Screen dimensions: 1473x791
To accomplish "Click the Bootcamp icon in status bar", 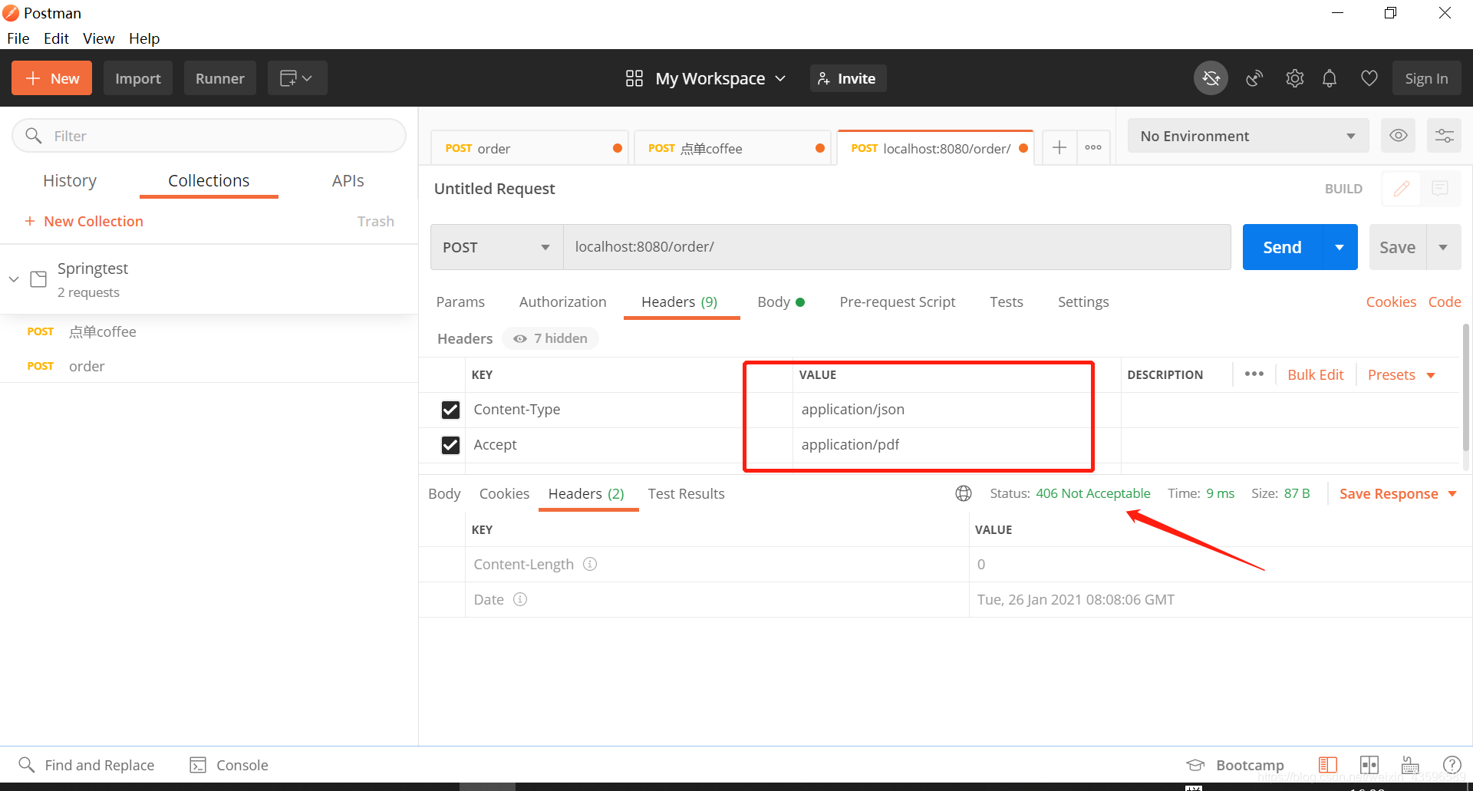I will click(x=1195, y=765).
